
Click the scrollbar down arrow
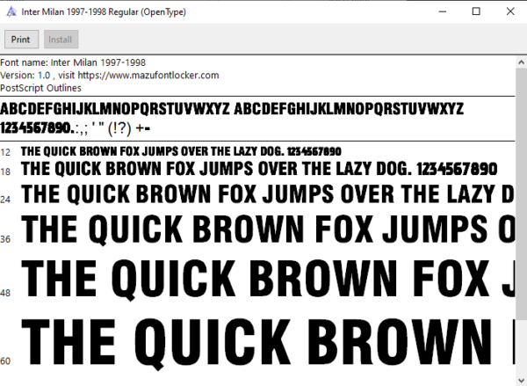point(521,380)
